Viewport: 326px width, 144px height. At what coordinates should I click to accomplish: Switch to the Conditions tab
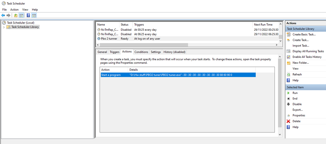[x=141, y=52]
